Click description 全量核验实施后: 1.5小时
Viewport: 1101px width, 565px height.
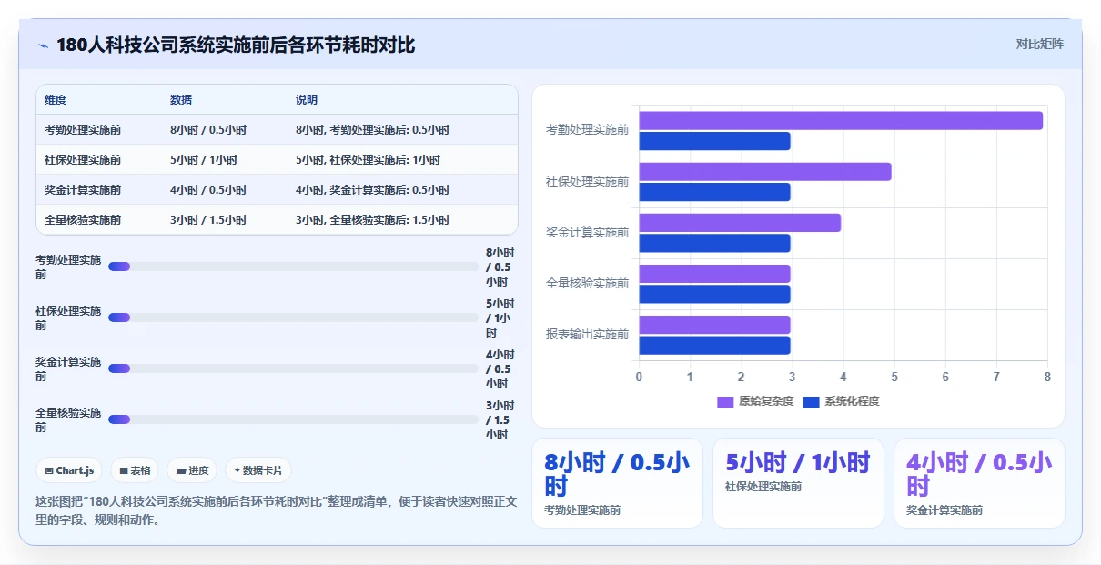389,220
